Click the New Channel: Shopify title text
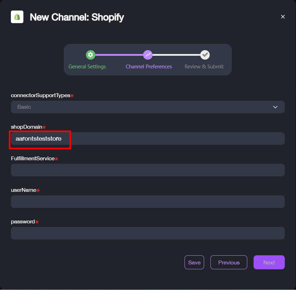This screenshot has height=290, width=296. coord(77,17)
